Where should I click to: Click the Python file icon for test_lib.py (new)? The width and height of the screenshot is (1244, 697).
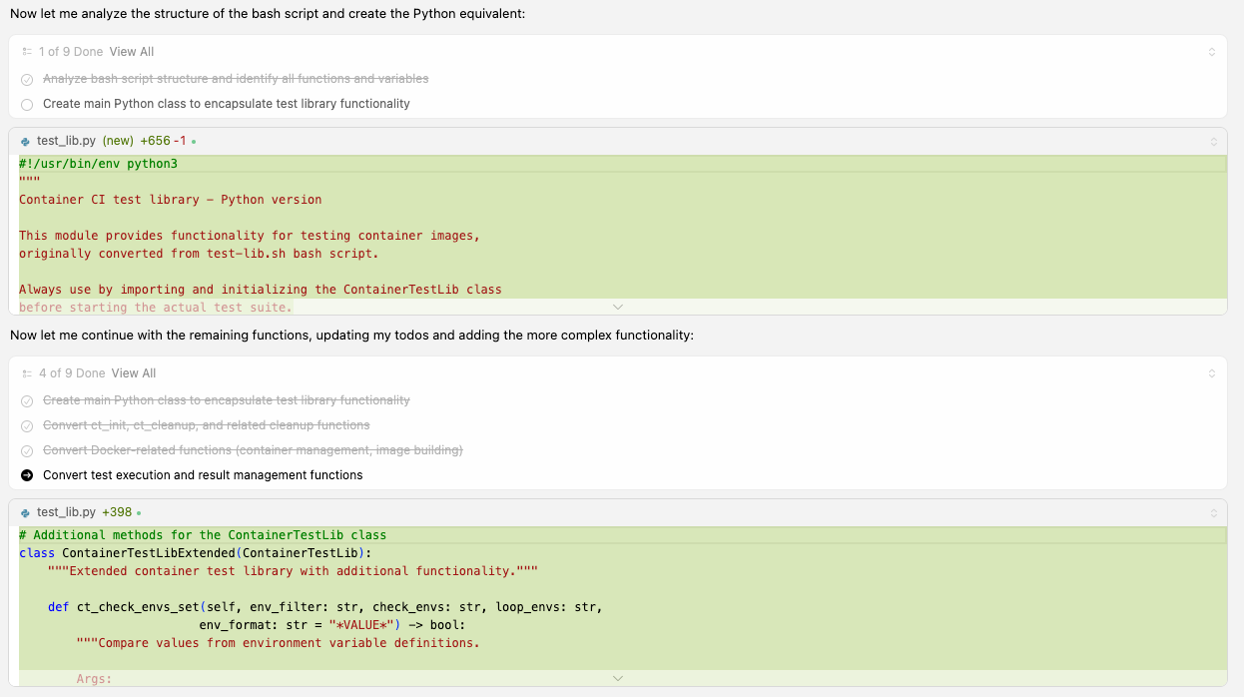pos(25,142)
